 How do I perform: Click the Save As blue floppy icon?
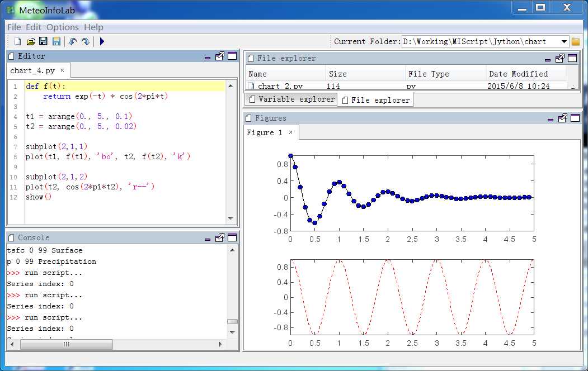tap(57, 41)
